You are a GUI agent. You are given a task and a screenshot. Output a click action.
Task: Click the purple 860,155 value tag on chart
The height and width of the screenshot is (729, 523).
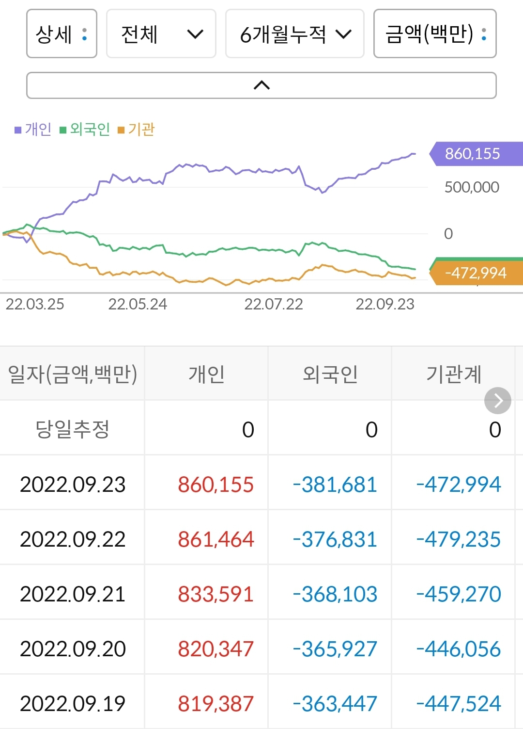(472, 154)
